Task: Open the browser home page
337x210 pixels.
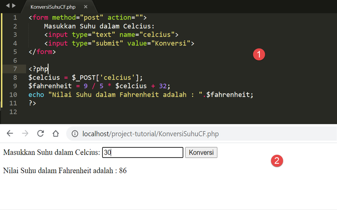Action: click(x=56, y=133)
